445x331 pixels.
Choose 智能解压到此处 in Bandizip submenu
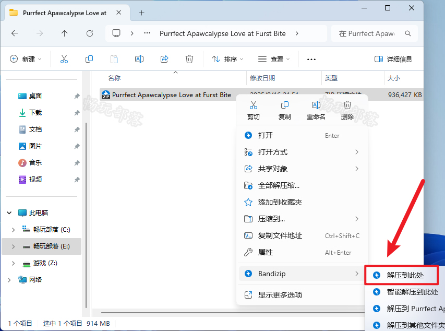tap(406, 292)
